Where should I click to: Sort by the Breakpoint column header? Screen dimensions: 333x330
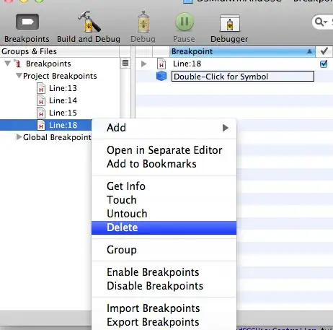242,51
